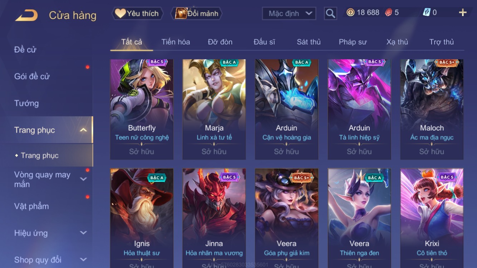Go back using the golden return arrow
Image resolution: width=477 pixels, height=268 pixels.
(x=26, y=15)
